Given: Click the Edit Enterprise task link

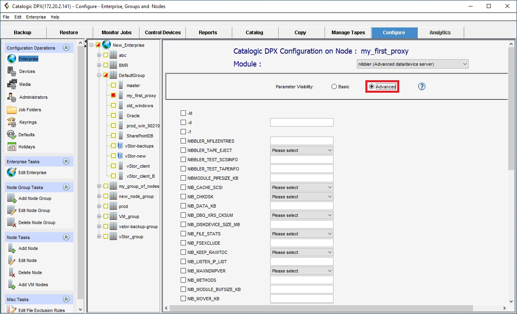Looking at the screenshot, I should 32,173.
